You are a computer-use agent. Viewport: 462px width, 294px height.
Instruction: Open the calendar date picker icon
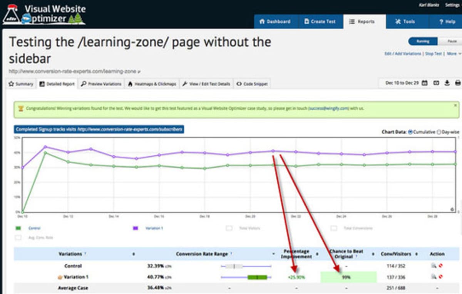pyautogui.click(x=425, y=83)
